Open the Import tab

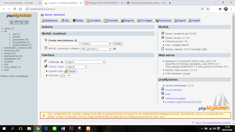194,21
